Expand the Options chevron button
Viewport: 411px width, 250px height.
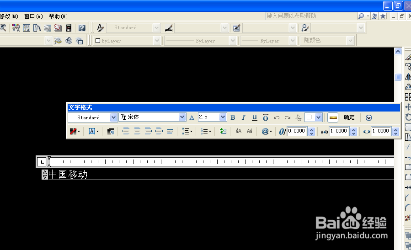tap(369, 117)
